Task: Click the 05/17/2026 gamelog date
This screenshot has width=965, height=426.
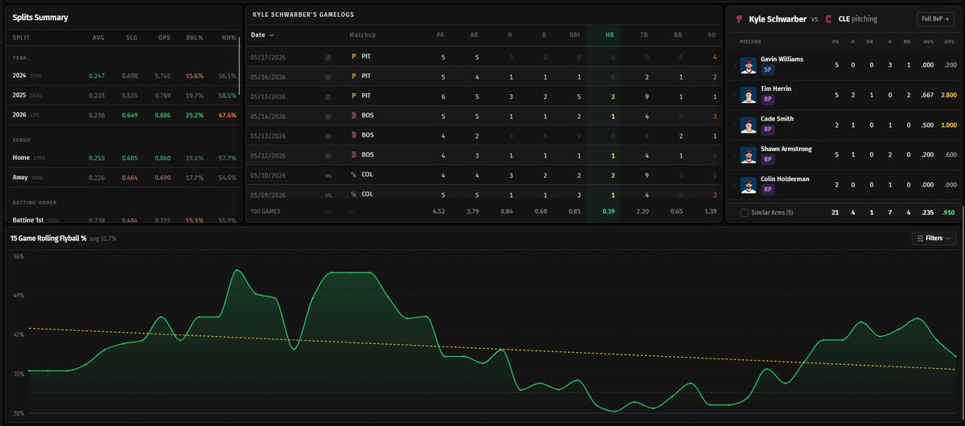Action: tap(266, 57)
